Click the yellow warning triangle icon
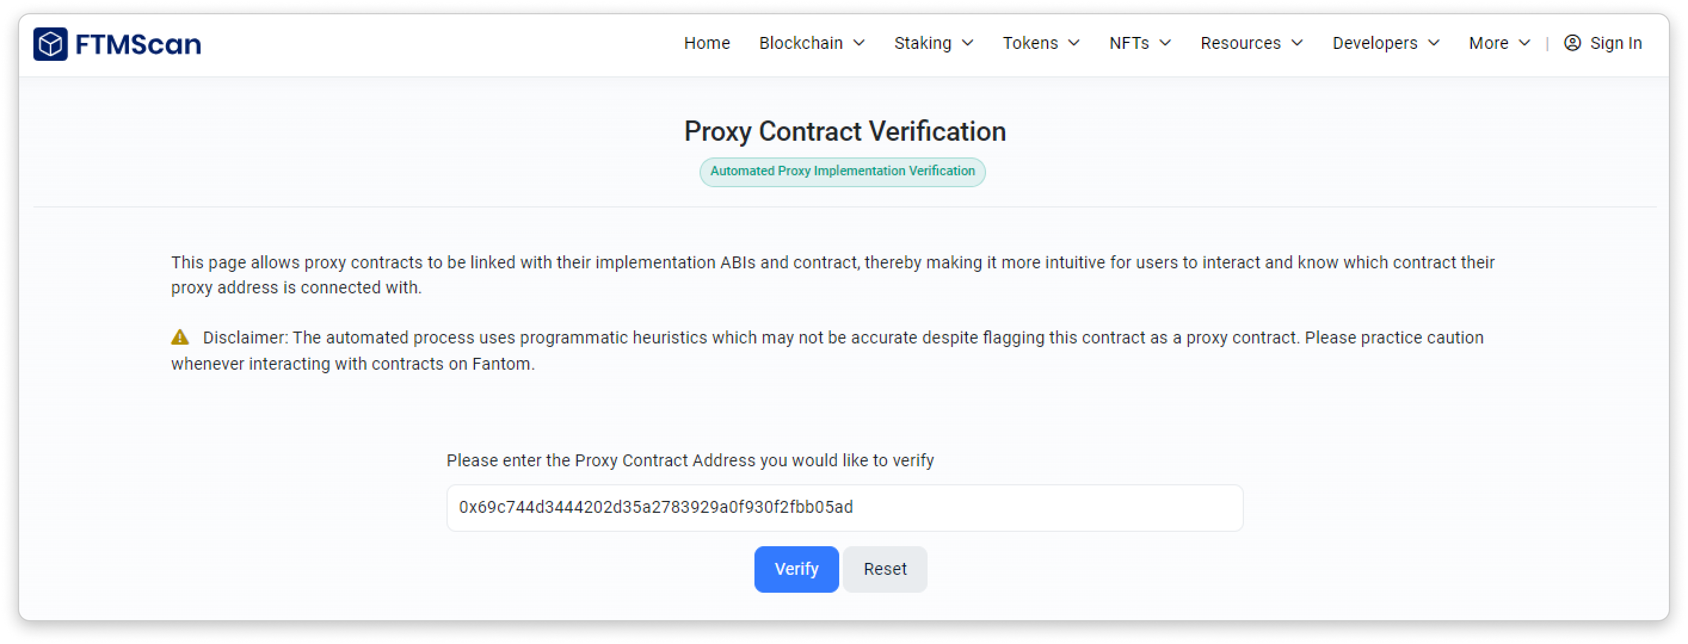This screenshot has width=1688, height=644. pos(180,338)
